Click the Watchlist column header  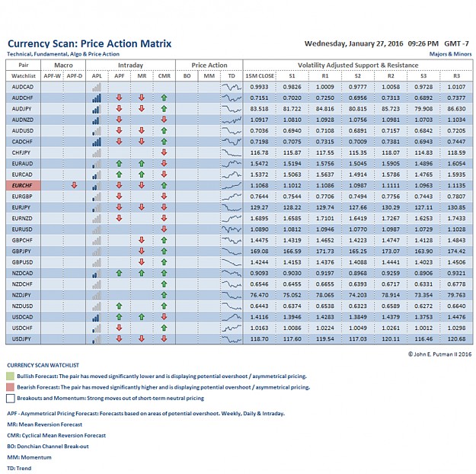24,76
